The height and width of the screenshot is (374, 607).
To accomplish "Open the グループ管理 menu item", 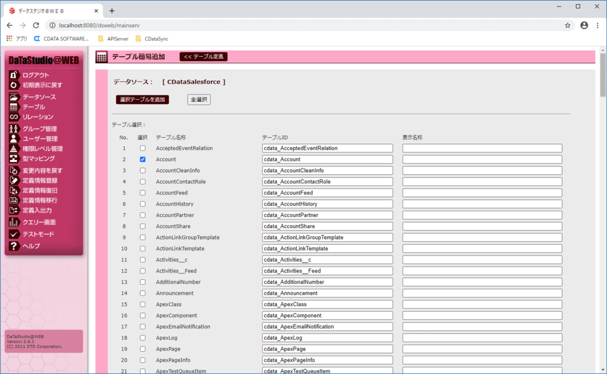I will 39,129.
